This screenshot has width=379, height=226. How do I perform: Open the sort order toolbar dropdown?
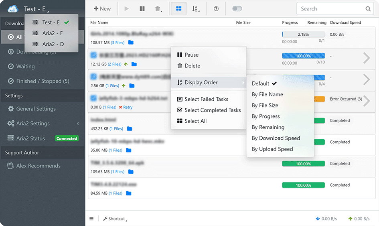click(x=195, y=8)
